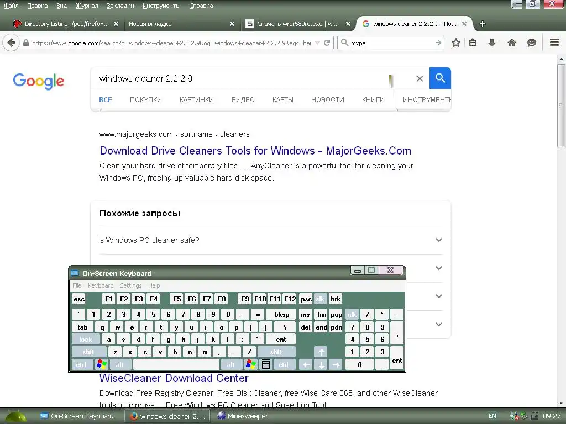This screenshot has height=424, width=566.
Task: Click the left Windows logo key on keyboard
Action: point(102,364)
